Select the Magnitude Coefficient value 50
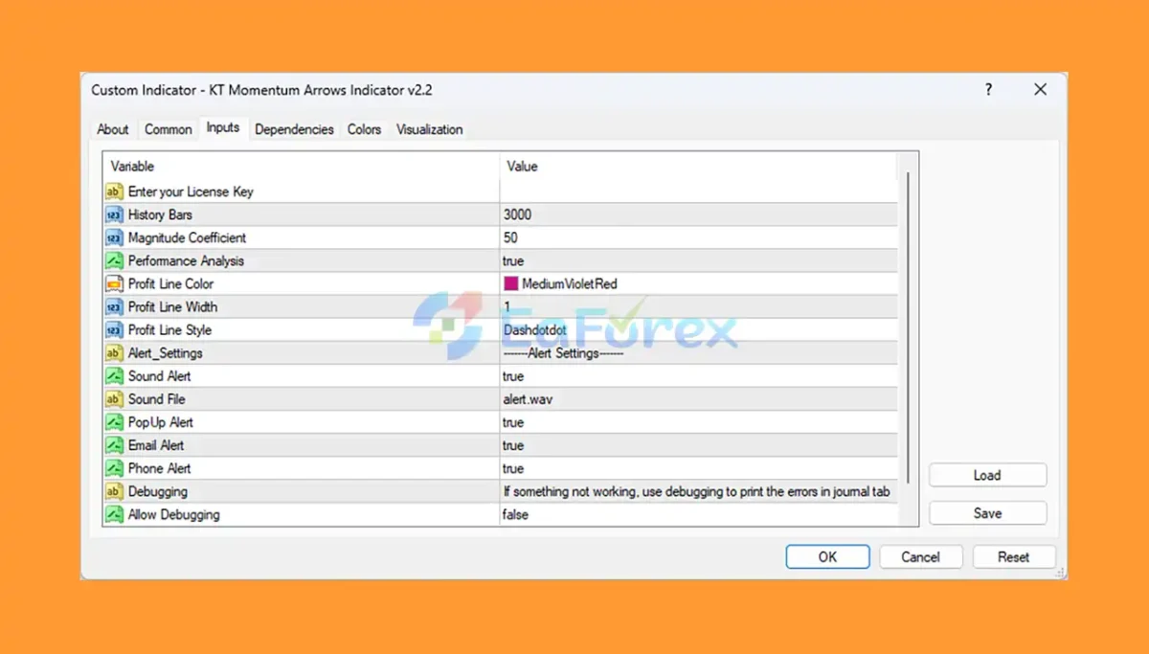This screenshot has height=654, width=1149. (x=510, y=237)
